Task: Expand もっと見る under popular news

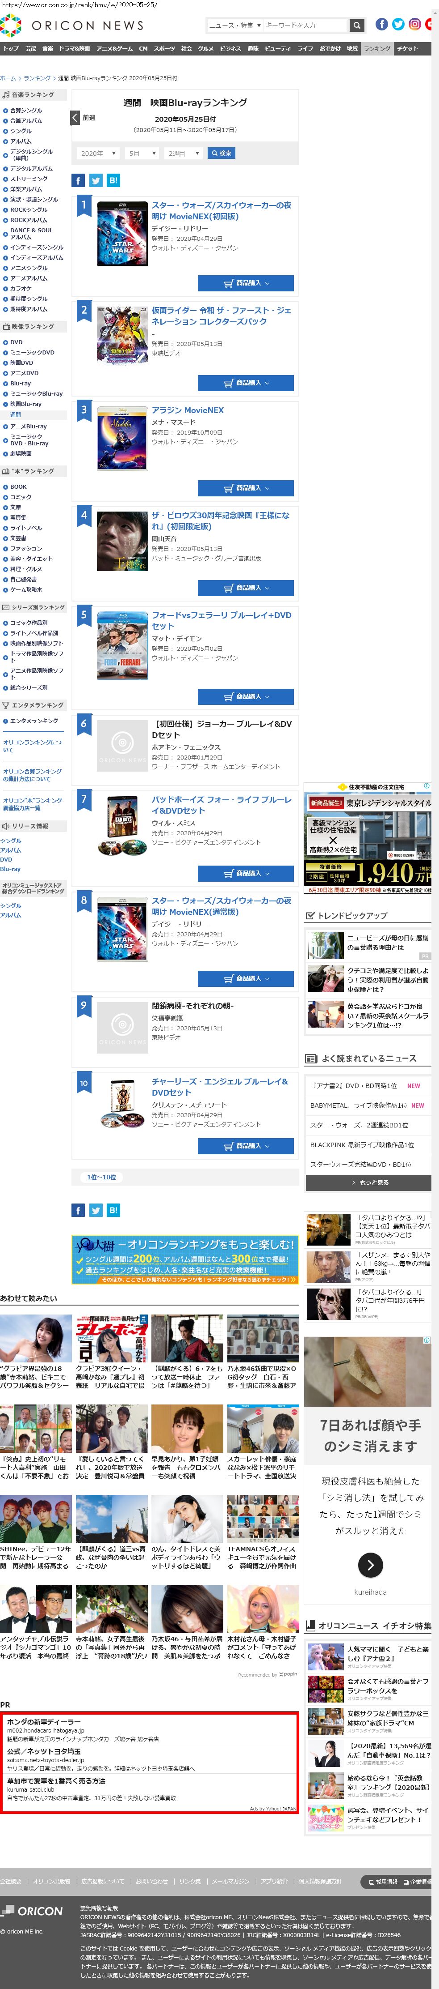Action: tap(368, 1183)
